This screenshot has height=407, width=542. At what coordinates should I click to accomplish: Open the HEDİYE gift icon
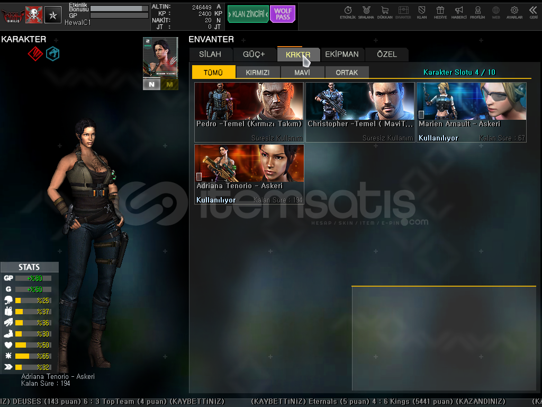pos(440,13)
